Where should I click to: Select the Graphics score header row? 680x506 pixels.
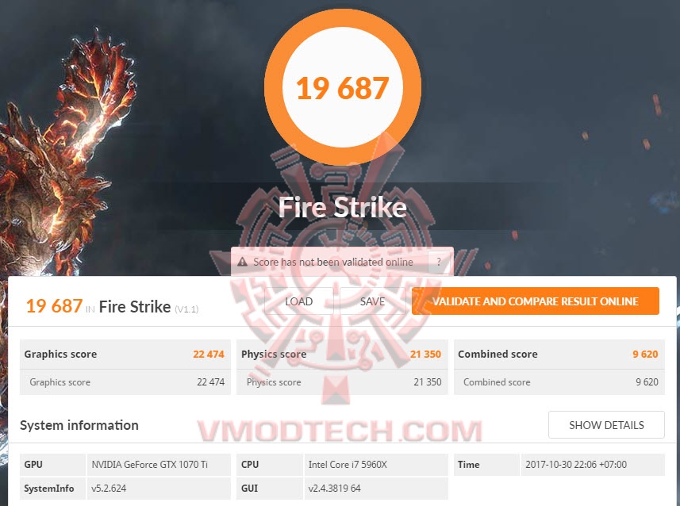point(125,355)
